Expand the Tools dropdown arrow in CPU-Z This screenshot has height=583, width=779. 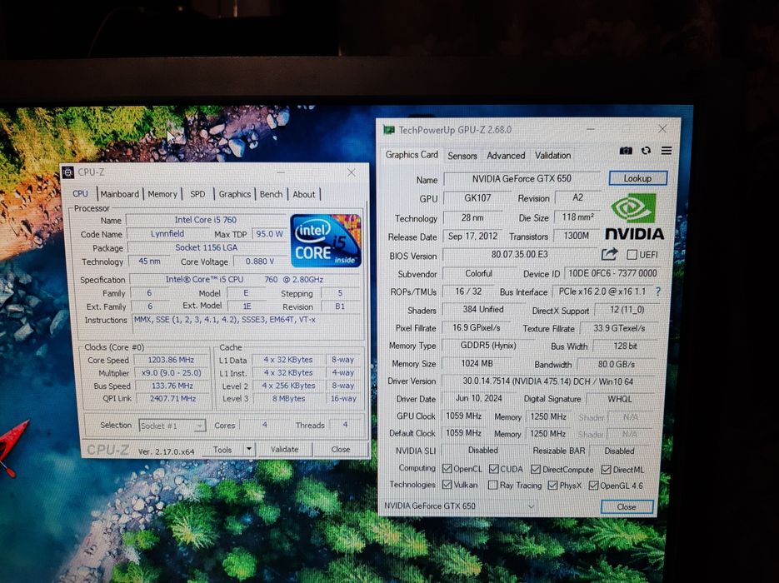coord(249,449)
